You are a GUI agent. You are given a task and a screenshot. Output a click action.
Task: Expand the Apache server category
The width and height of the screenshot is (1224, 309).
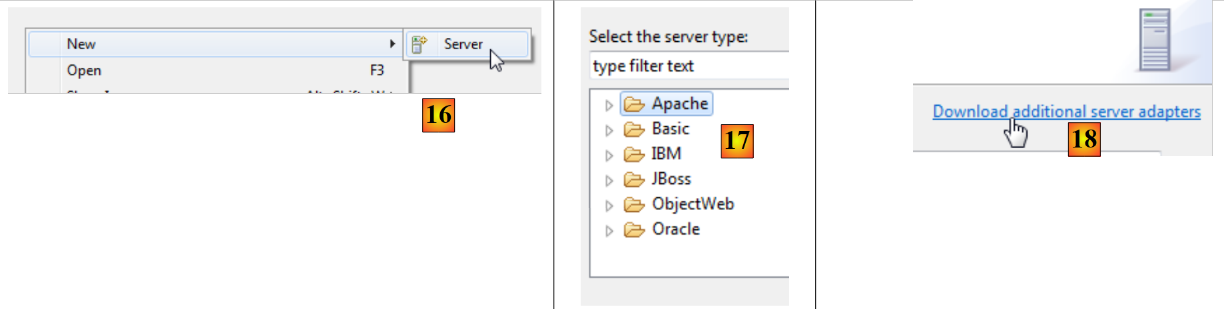(x=609, y=105)
